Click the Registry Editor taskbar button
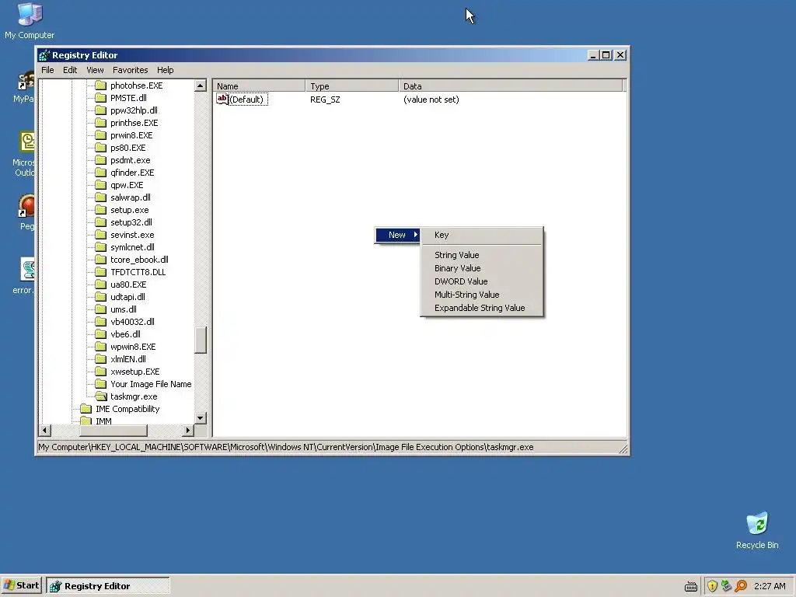The width and height of the screenshot is (796, 597). 108,586
